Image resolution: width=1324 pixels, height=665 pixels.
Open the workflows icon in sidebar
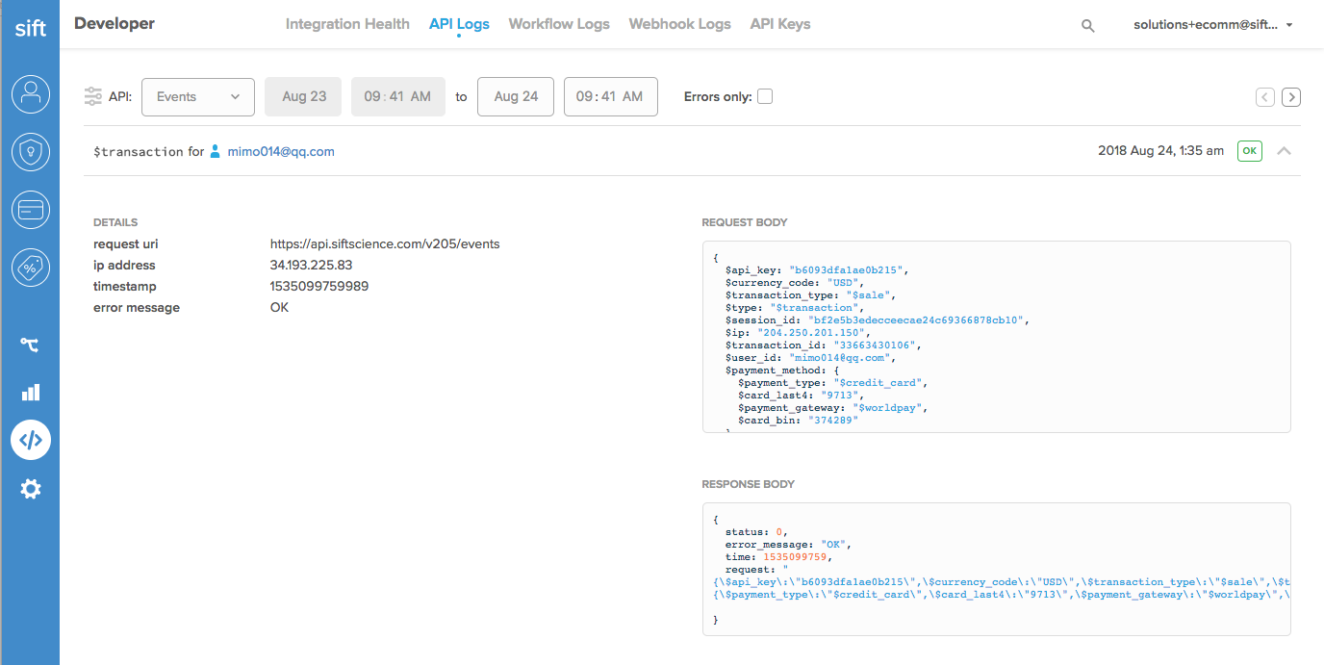click(30, 344)
